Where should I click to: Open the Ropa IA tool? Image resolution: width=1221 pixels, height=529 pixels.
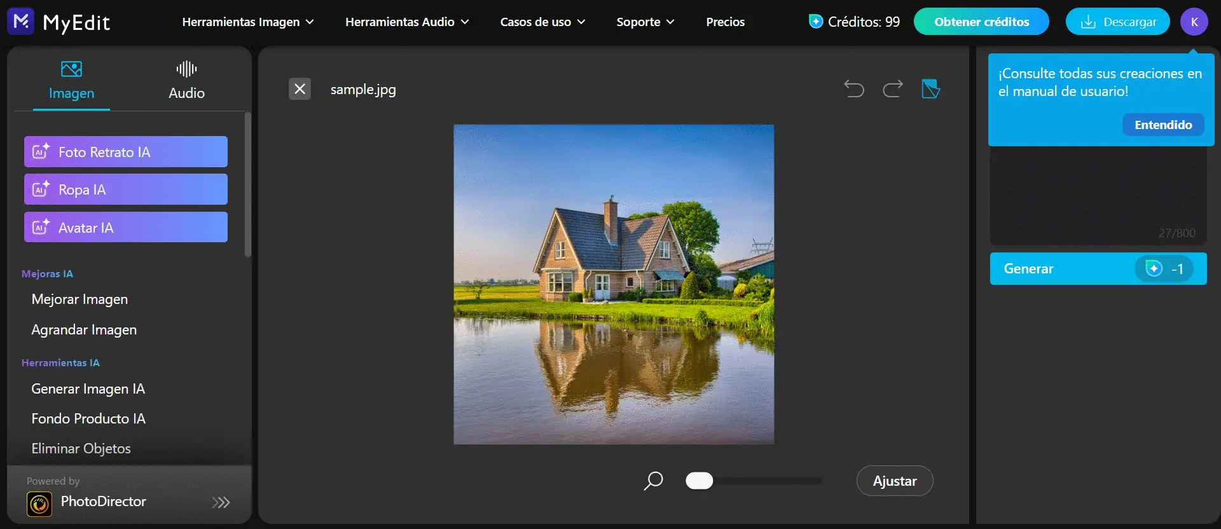[126, 189]
